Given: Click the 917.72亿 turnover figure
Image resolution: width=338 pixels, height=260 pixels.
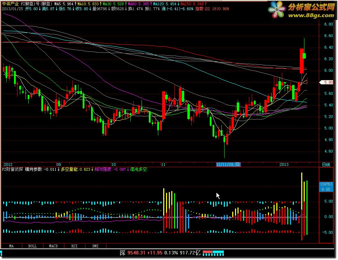Looking at the screenshot, I should pos(190,253).
